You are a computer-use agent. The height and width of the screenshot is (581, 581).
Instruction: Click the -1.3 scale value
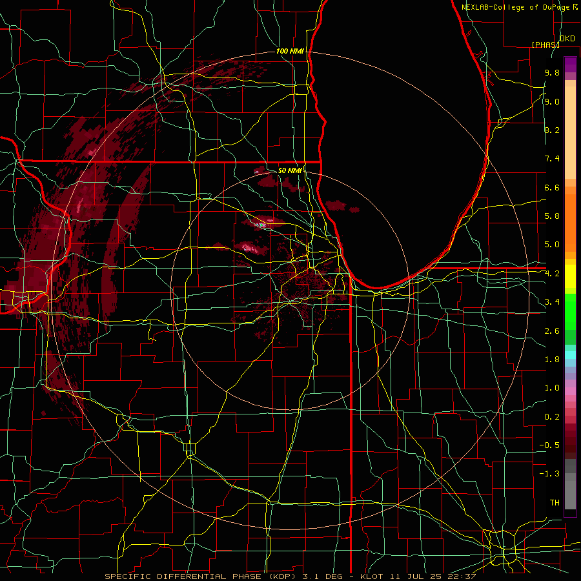coord(549,474)
